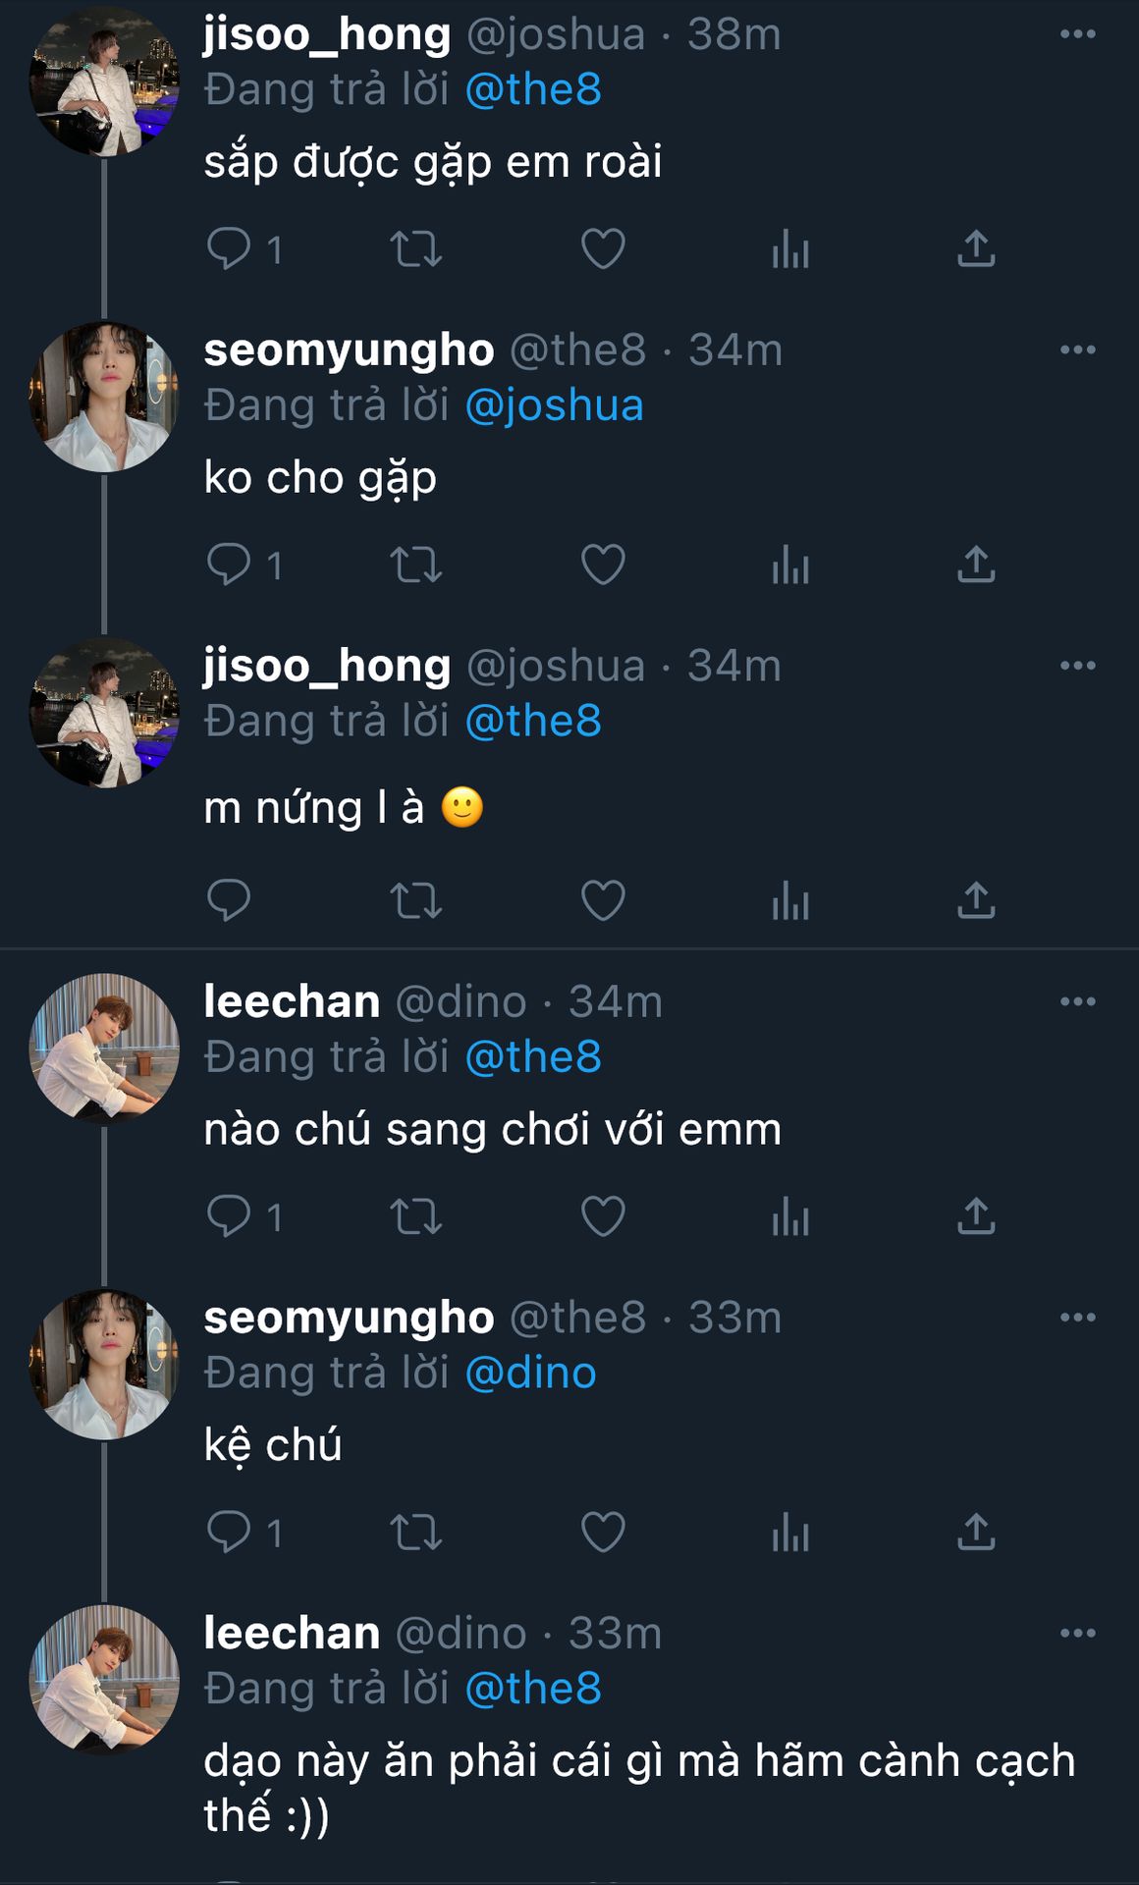
Task: Open @the8 mention in first tweet
Action: tap(533, 90)
